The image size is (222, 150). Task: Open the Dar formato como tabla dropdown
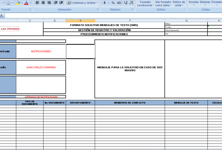163,4
